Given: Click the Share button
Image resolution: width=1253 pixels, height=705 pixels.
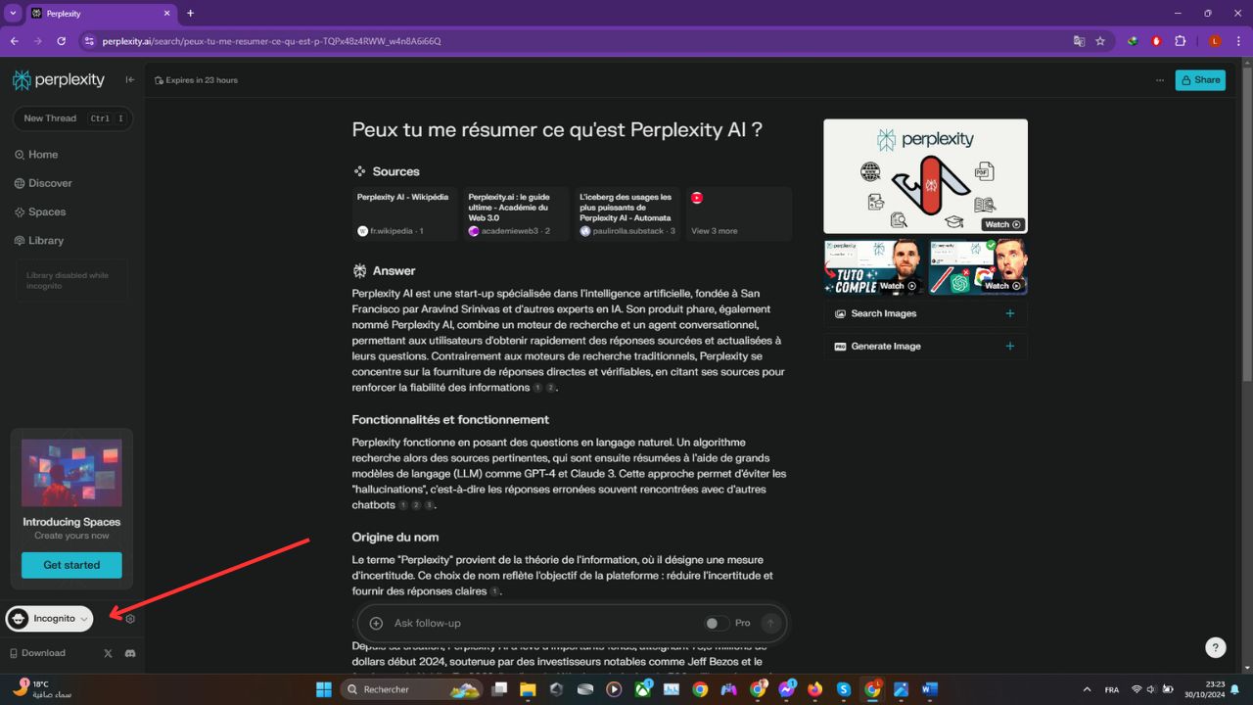Looking at the screenshot, I should tap(1200, 80).
